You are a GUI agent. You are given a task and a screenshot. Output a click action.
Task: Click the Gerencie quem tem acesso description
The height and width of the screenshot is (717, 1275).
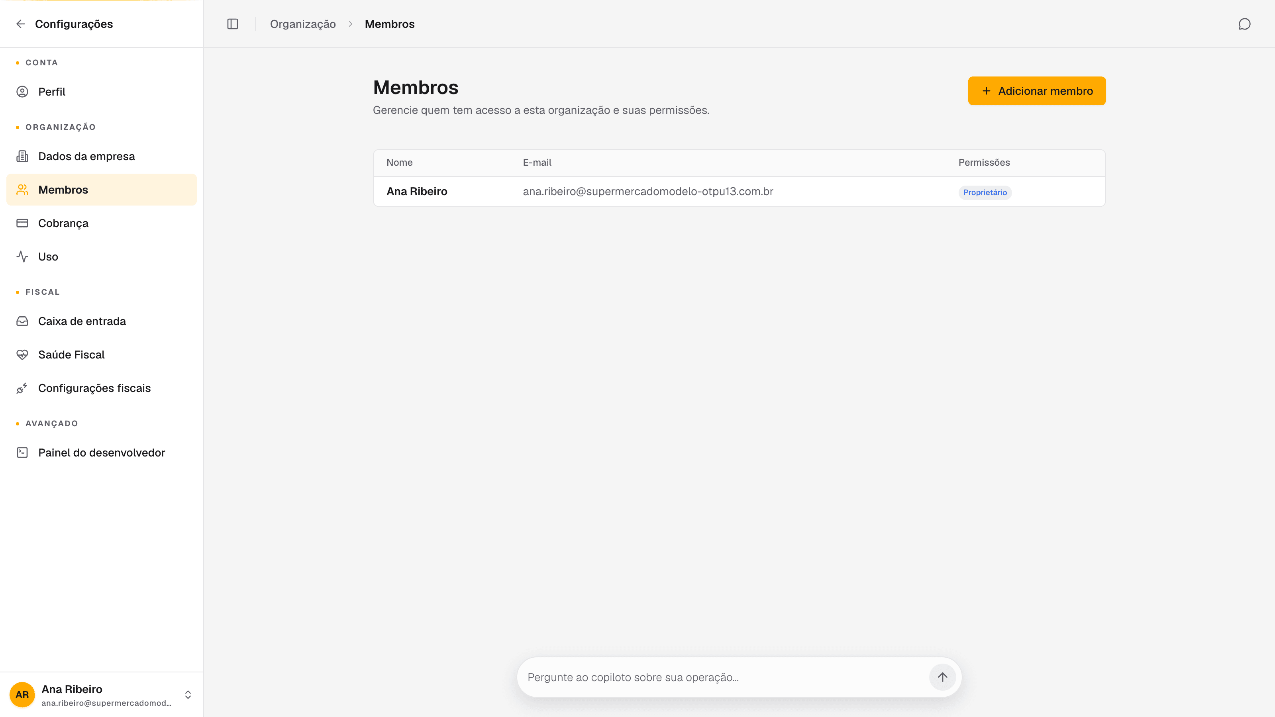coord(541,110)
